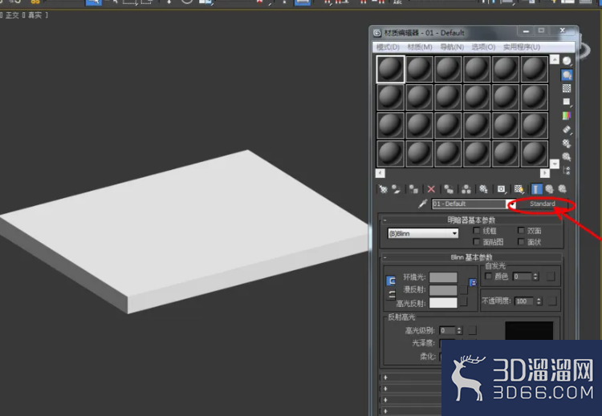Click the 正交 viewport label
Viewport: 602px width, 416px height.
click(x=12, y=15)
